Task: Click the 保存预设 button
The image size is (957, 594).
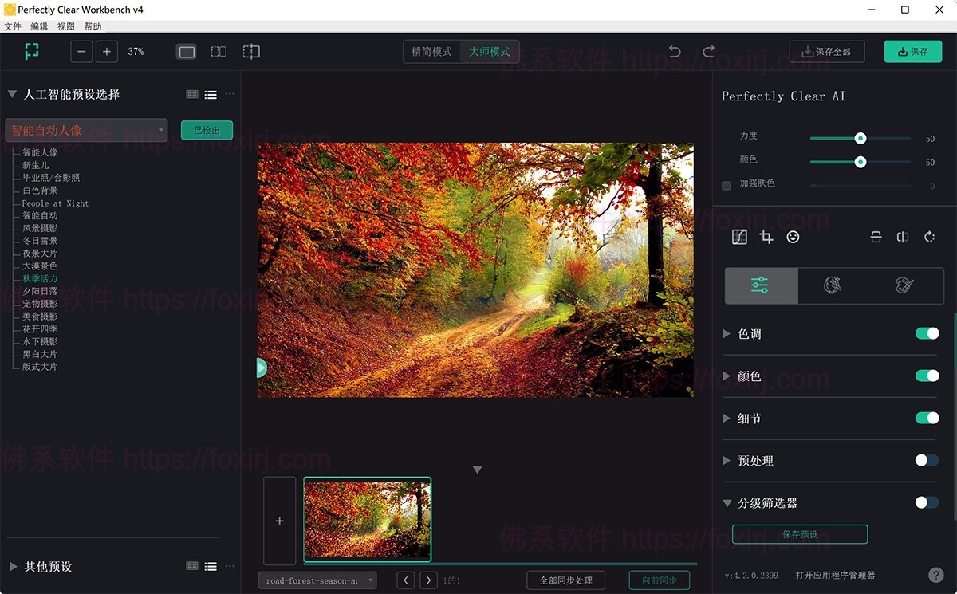Action: (800, 534)
